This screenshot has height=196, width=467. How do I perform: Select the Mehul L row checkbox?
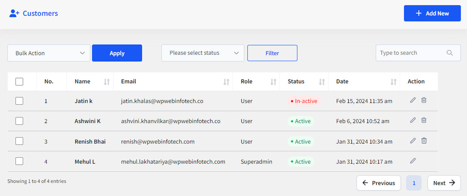coord(19,161)
